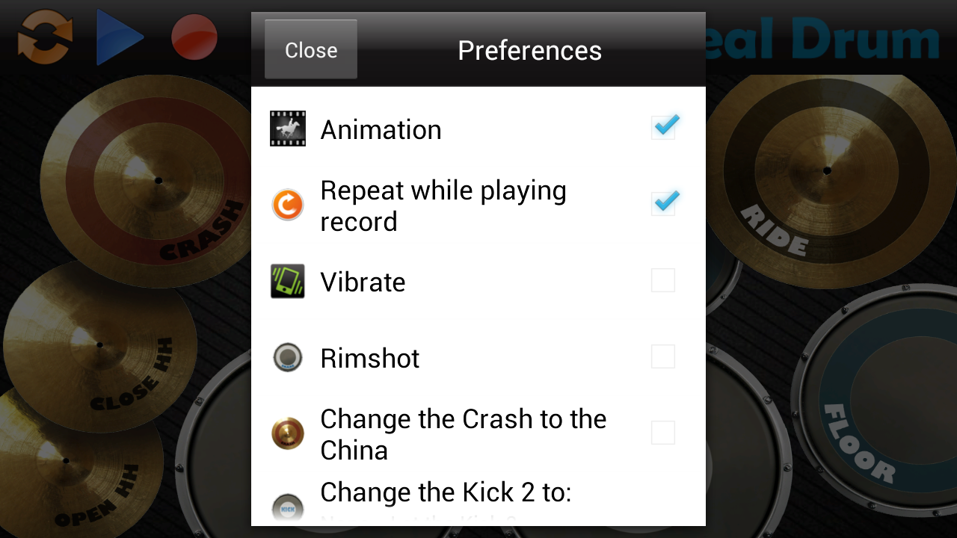Click the Vibrate phone icon
The width and height of the screenshot is (957, 538).
(287, 281)
